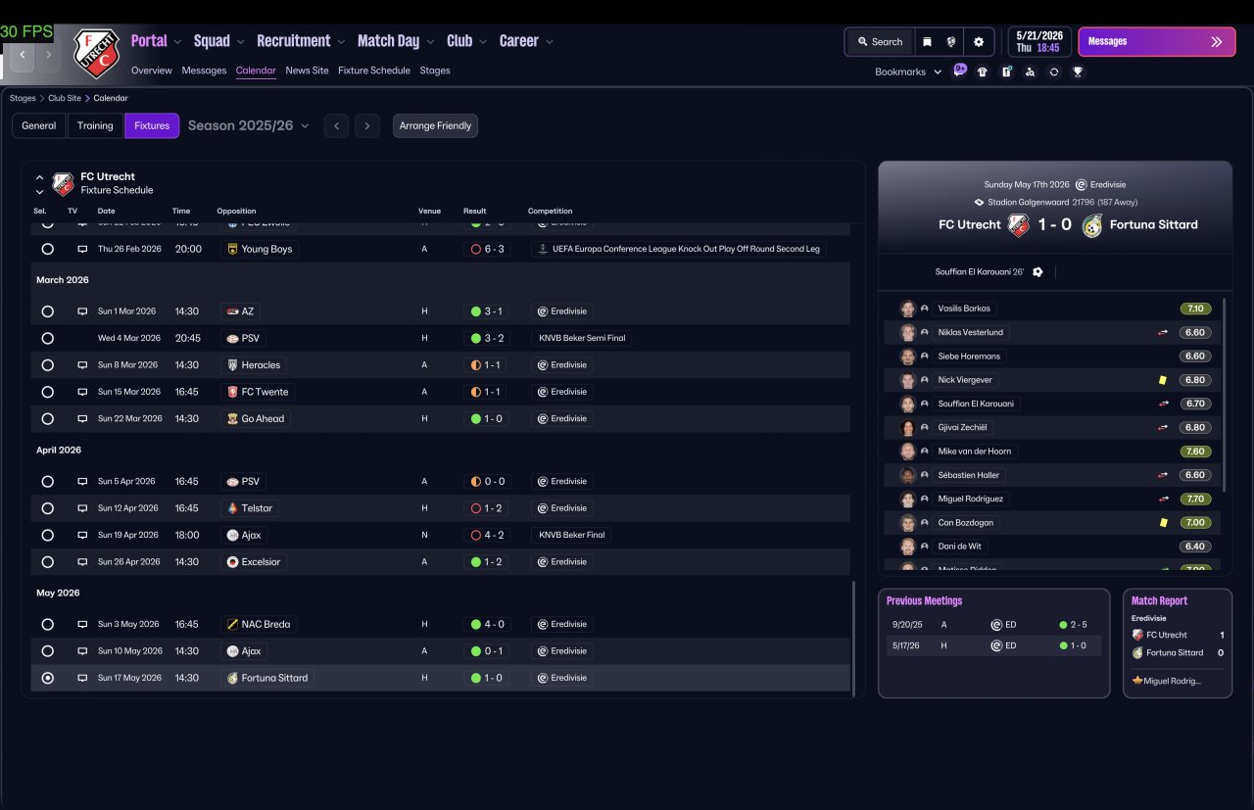Click the TV icon in the Young Boys row
This screenshot has width=1254, height=810.
tap(82, 249)
